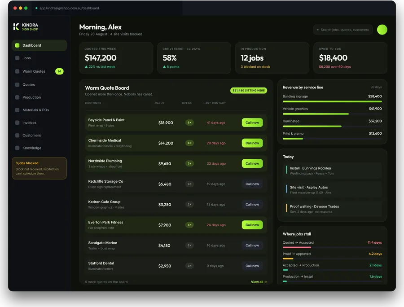
Task: Click the '41 days ago' last contact
Action: click(216, 123)
